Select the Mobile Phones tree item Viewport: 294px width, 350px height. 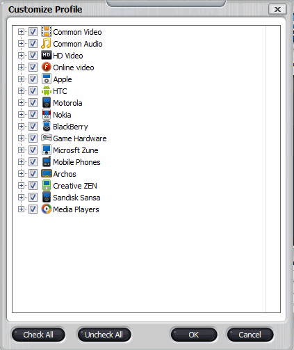(x=76, y=162)
